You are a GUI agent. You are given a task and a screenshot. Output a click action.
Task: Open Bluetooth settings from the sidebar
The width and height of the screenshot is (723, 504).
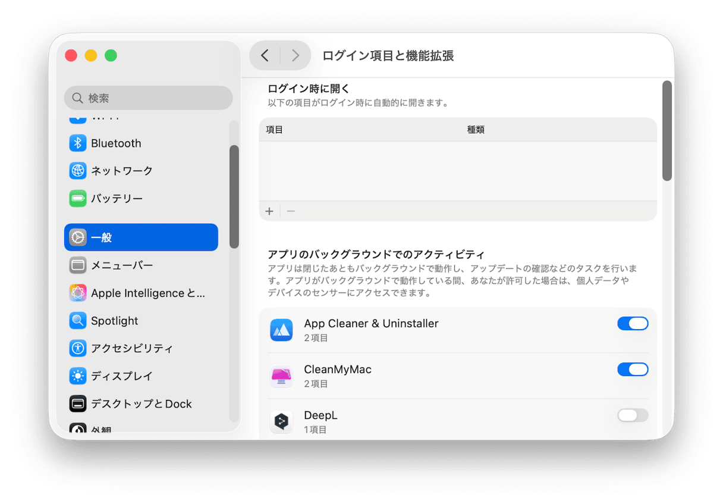point(78,143)
